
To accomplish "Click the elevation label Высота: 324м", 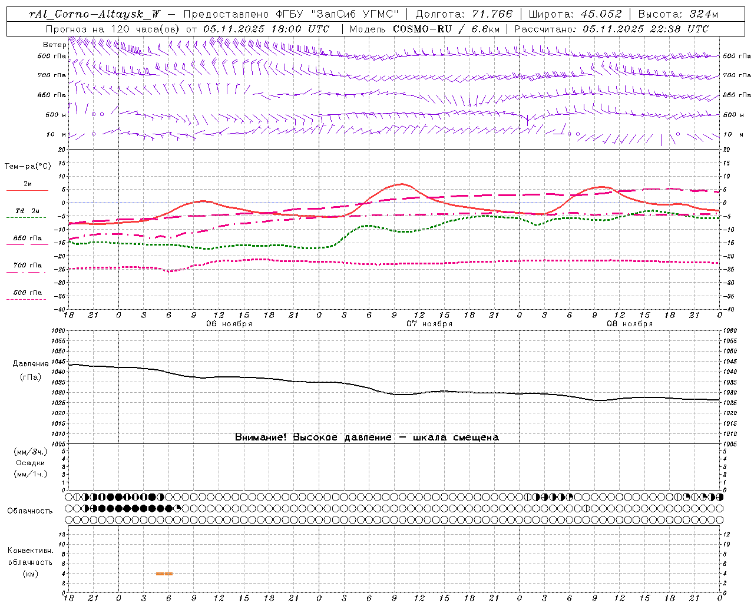I will coord(677,15).
